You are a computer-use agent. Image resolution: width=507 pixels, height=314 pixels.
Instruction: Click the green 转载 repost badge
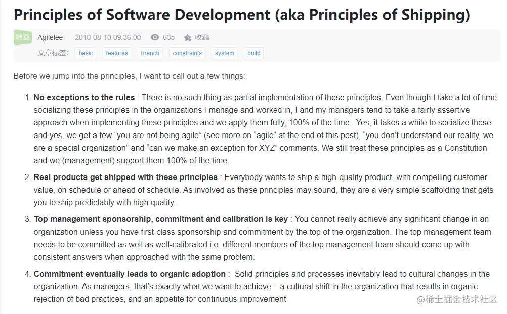tap(23, 37)
